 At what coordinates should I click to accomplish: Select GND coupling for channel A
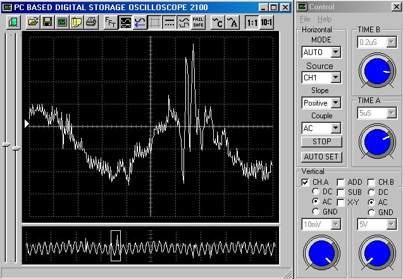tap(316, 212)
